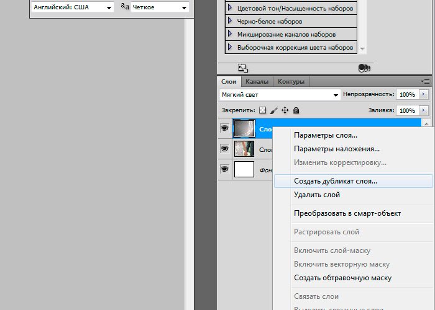Click the expanded view icon in Adjustments panel
The height and width of the screenshot is (310, 435).
pos(243,68)
